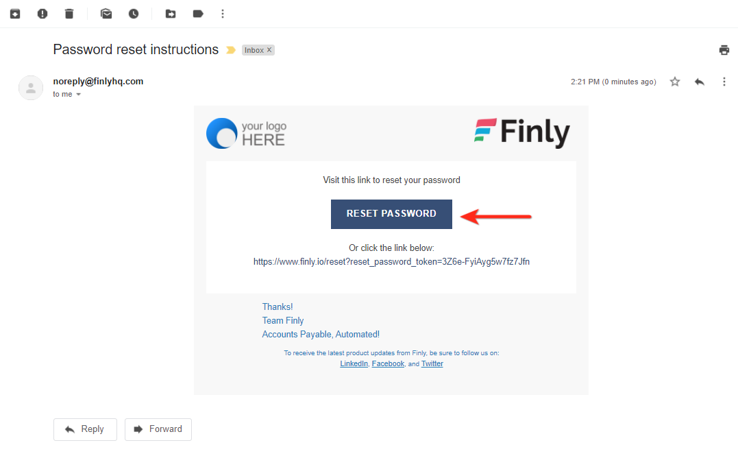The image size is (738, 456).
Task: Open Move to folder icon
Action: 171,14
